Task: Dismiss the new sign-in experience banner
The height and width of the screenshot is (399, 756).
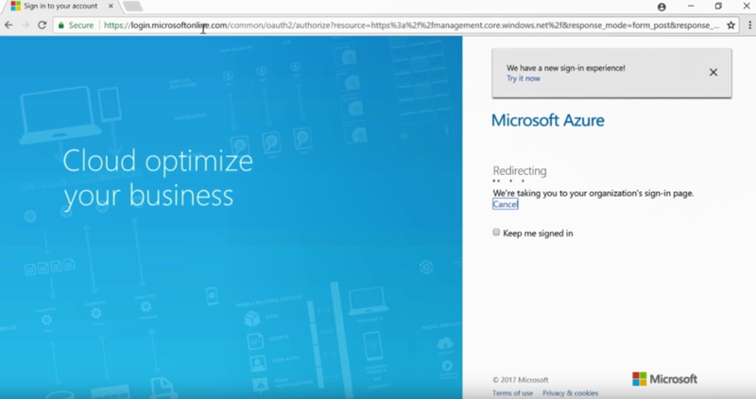Action: 713,73
